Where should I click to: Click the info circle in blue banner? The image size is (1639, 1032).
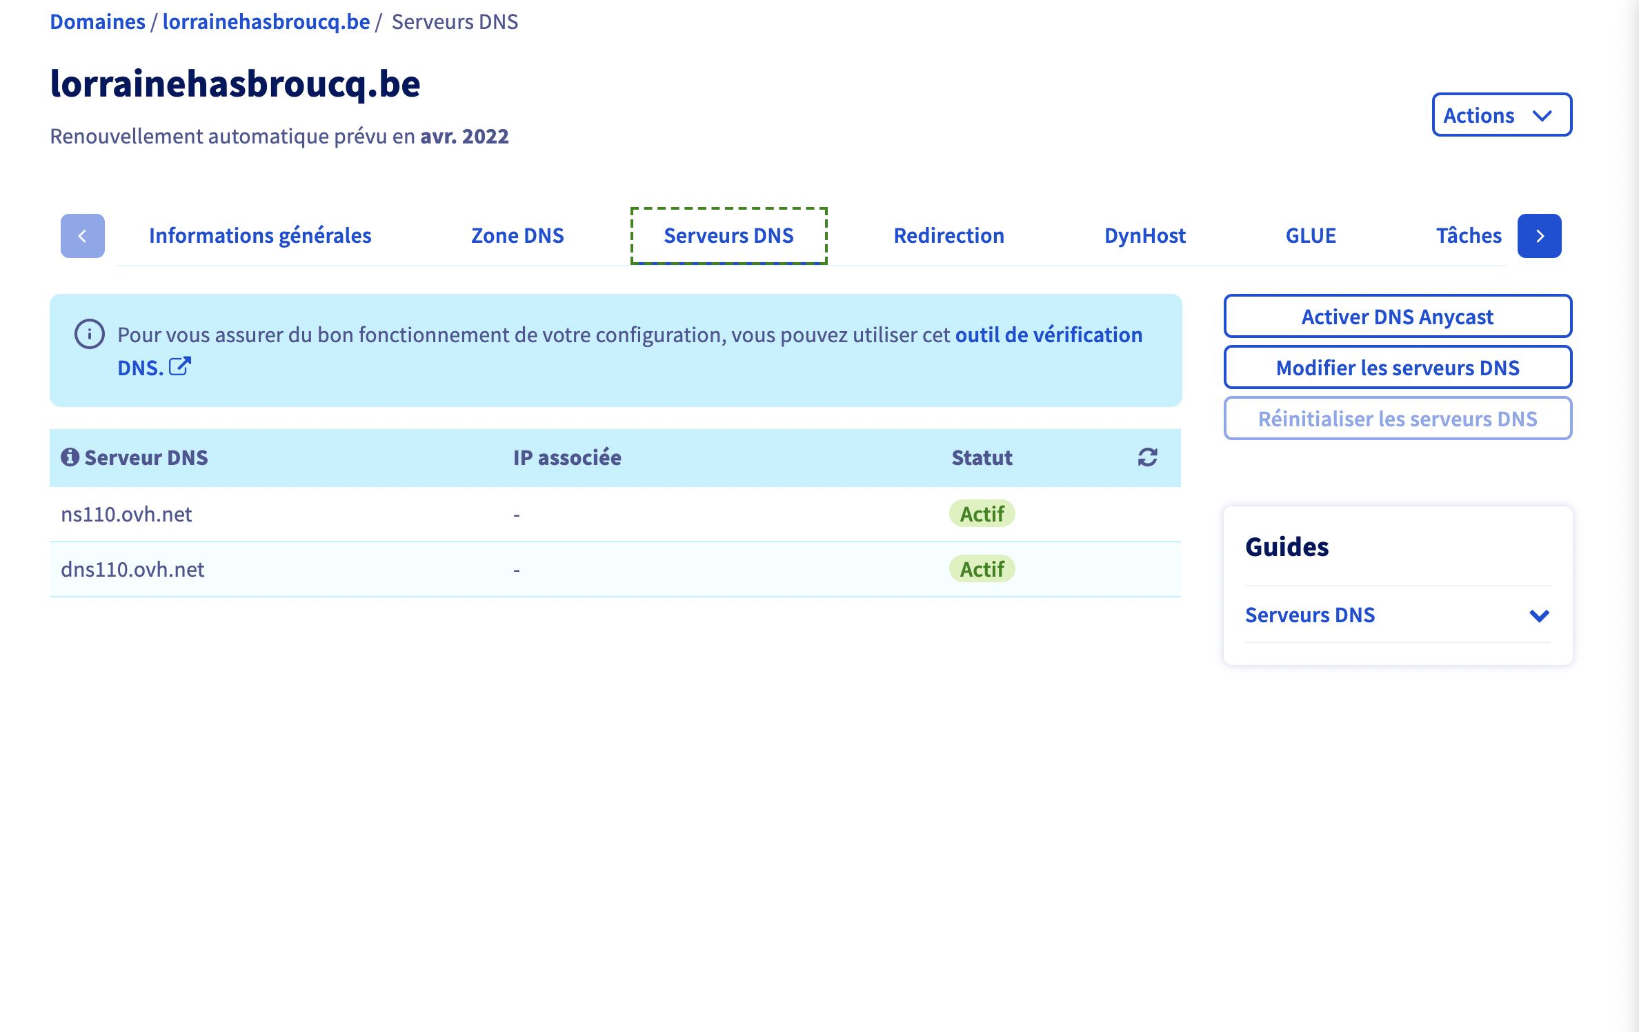(x=90, y=335)
